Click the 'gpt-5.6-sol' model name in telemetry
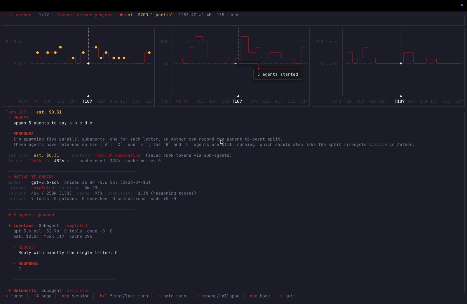 coord(45,182)
